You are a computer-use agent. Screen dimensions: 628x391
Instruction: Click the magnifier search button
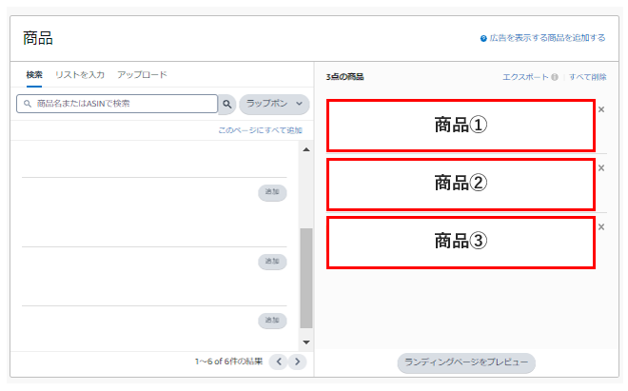click(227, 104)
